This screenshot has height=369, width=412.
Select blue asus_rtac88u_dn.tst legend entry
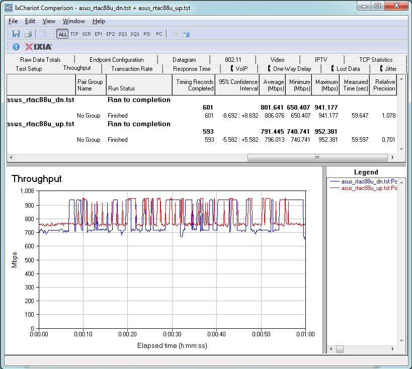click(x=363, y=181)
